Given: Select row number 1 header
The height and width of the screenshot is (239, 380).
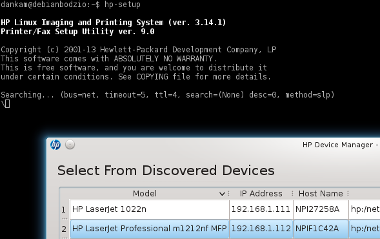Looking at the screenshot, I should pos(65,209).
